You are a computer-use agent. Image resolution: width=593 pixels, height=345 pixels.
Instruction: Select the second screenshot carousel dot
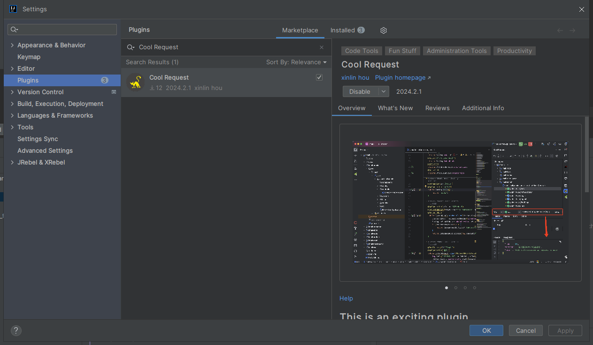click(456, 288)
